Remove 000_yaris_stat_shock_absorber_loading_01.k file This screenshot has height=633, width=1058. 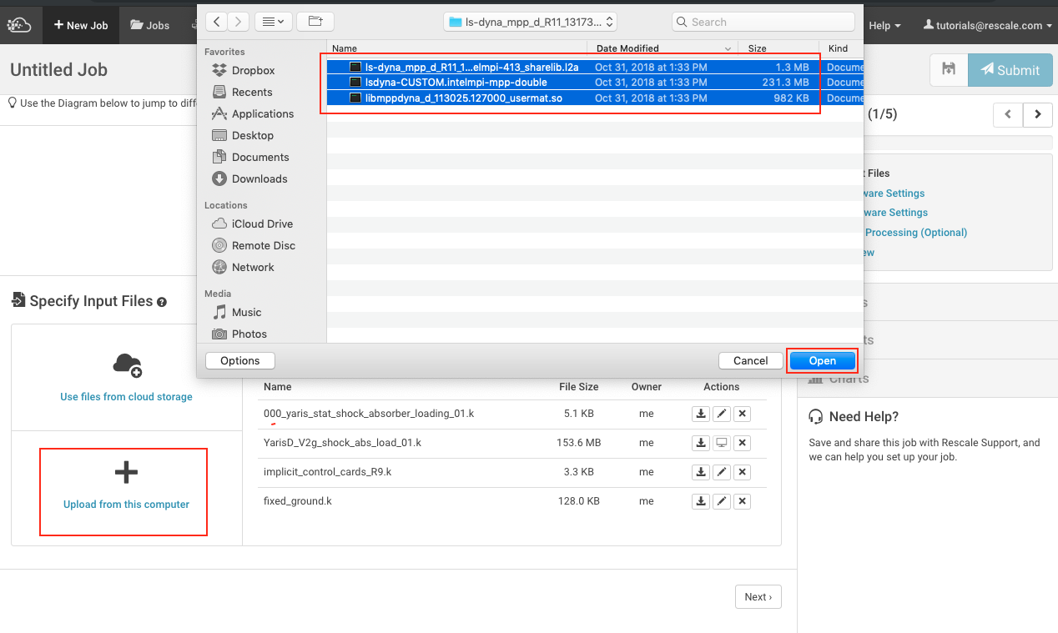tap(742, 414)
